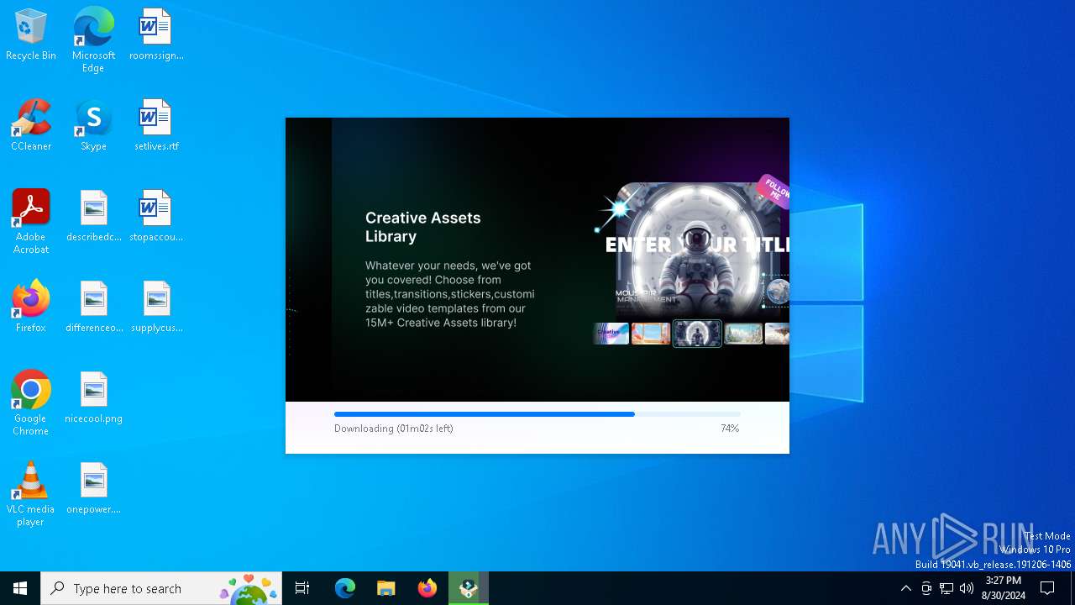This screenshot has width=1075, height=605.
Task: Click the Creative Assets Library heading
Action: pyautogui.click(x=423, y=227)
